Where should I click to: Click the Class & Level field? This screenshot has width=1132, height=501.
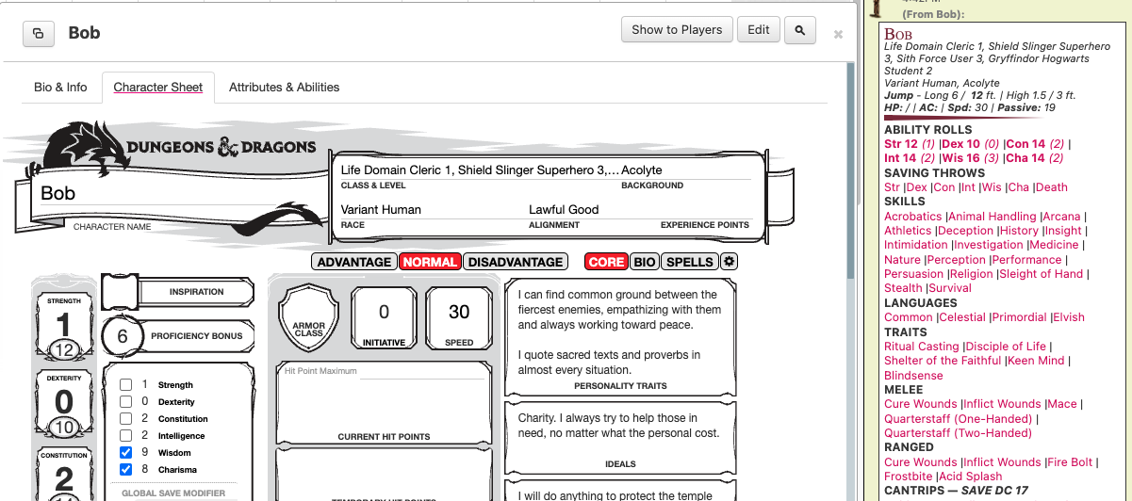coord(480,170)
